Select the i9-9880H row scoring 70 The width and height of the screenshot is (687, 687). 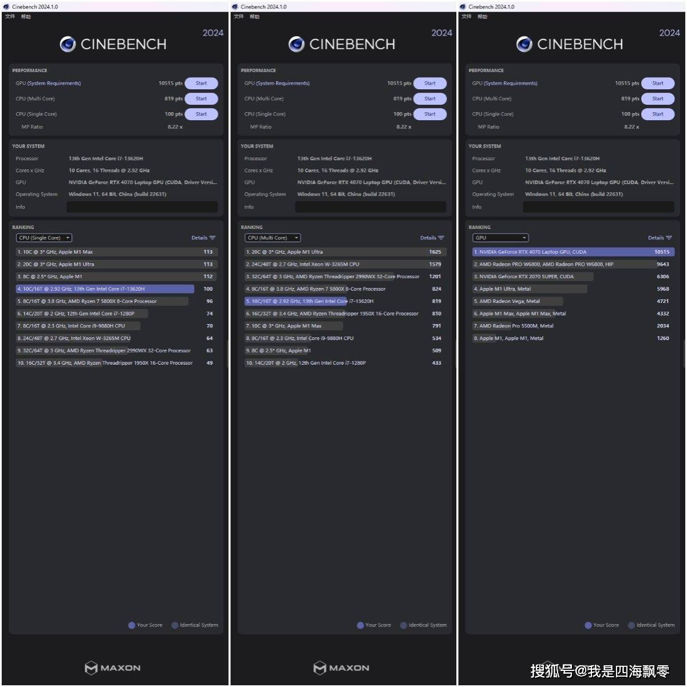[117, 326]
